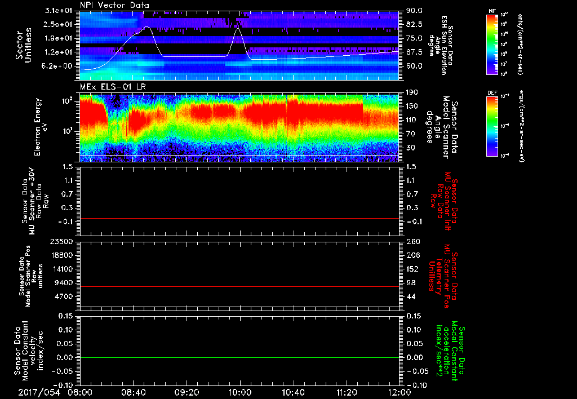Click the white curve's peak near 10:00

tap(238, 28)
